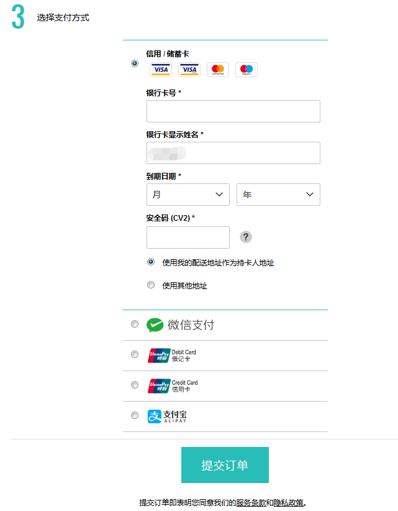The width and height of the screenshot is (398, 511).
Task: Select the radio button for 微信支付
Action: click(x=135, y=324)
